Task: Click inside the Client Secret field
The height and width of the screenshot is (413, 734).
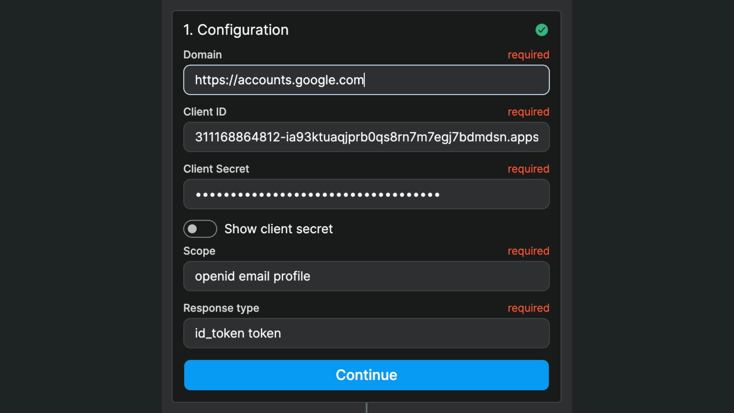Action: click(x=366, y=194)
